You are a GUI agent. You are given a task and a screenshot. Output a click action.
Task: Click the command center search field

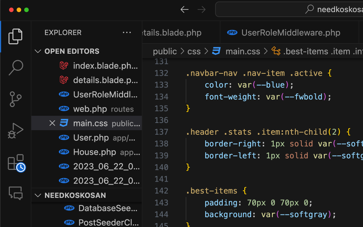(x=289, y=9)
